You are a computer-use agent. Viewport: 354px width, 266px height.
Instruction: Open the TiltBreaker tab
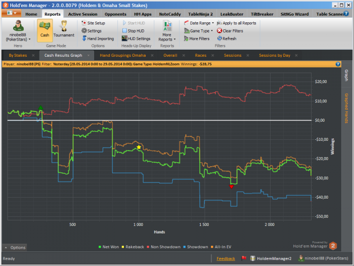coord(262,14)
